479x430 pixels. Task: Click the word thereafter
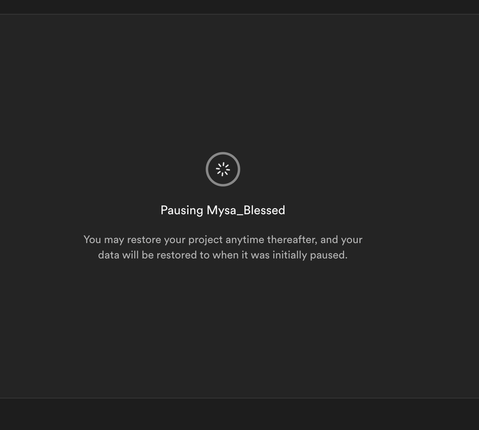[292, 240]
